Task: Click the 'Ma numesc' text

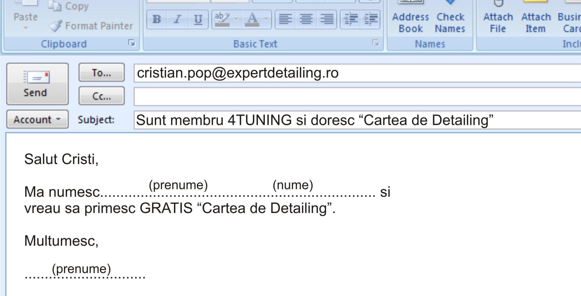Action: point(62,192)
